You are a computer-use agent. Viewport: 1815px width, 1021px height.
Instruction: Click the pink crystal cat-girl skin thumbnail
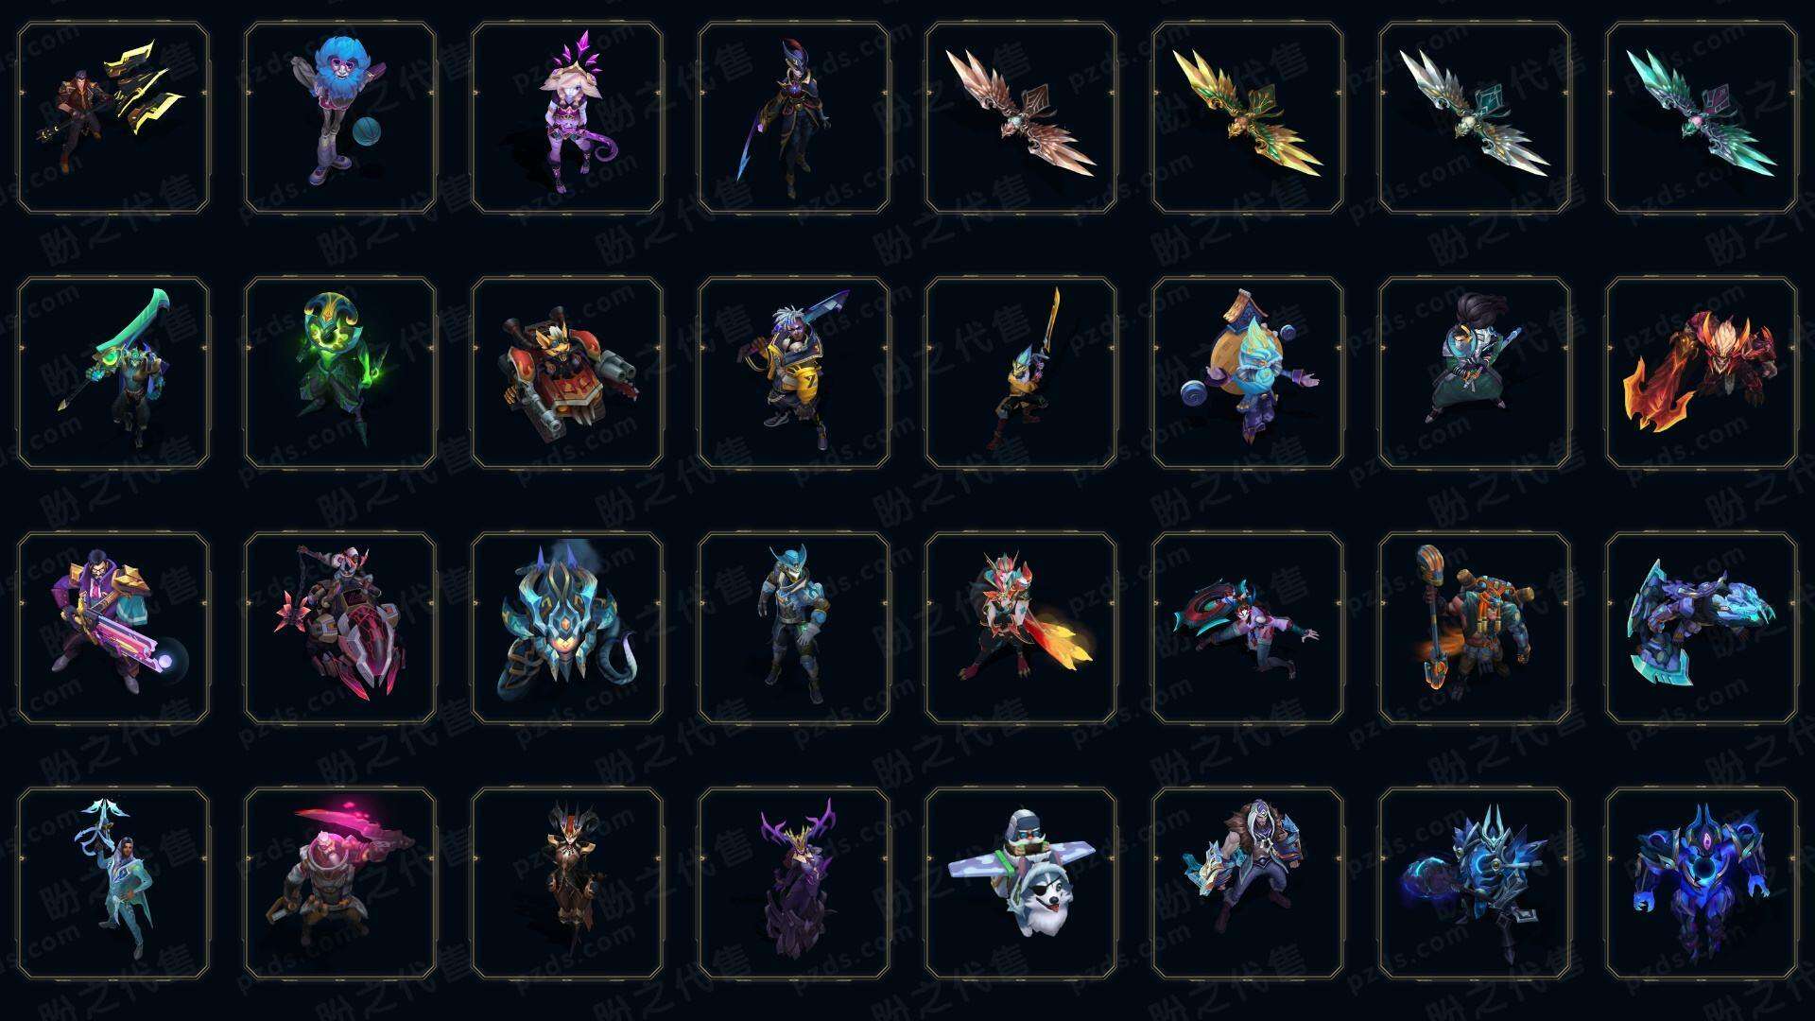[x=567, y=118]
